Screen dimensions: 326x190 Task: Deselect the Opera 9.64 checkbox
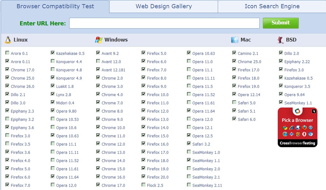click(281, 94)
